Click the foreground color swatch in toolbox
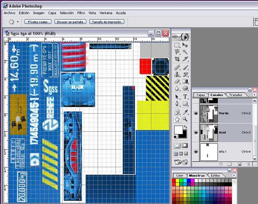Screen dimensions: 258x204 coord(178,130)
